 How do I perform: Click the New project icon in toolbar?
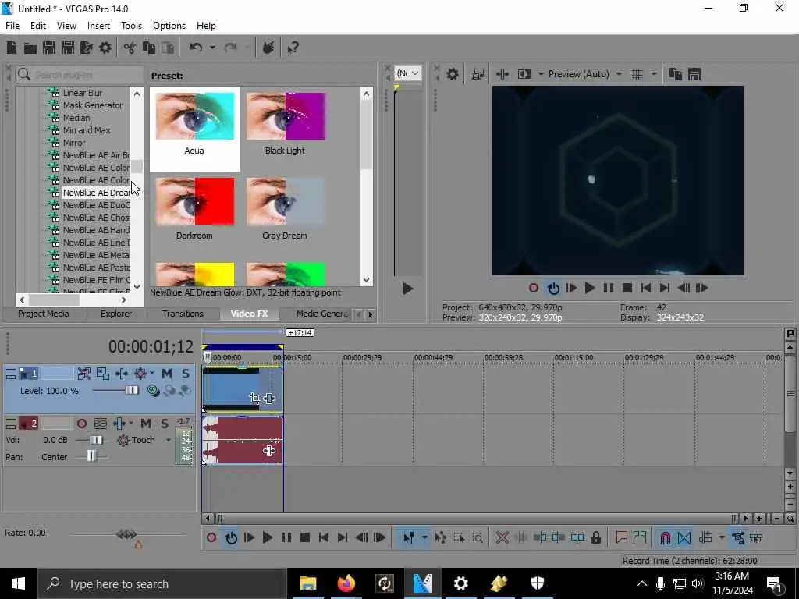click(11, 48)
